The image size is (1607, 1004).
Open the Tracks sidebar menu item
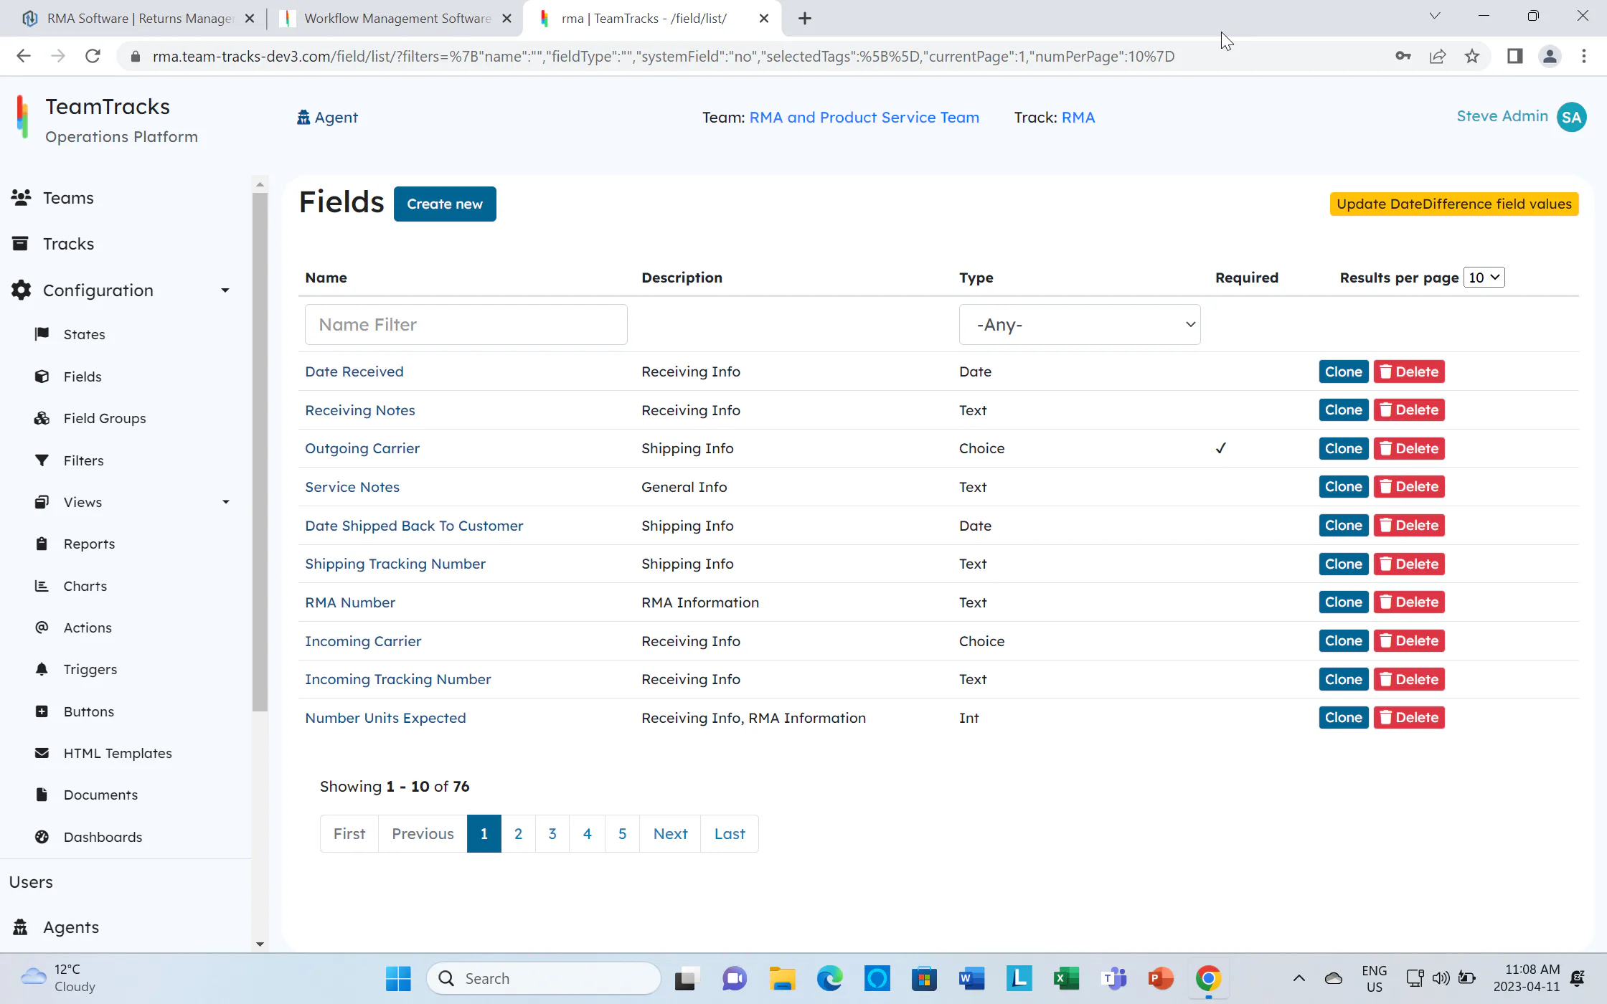point(68,244)
